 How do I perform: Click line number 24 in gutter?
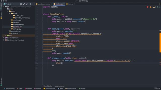click(x=37, y=63)
